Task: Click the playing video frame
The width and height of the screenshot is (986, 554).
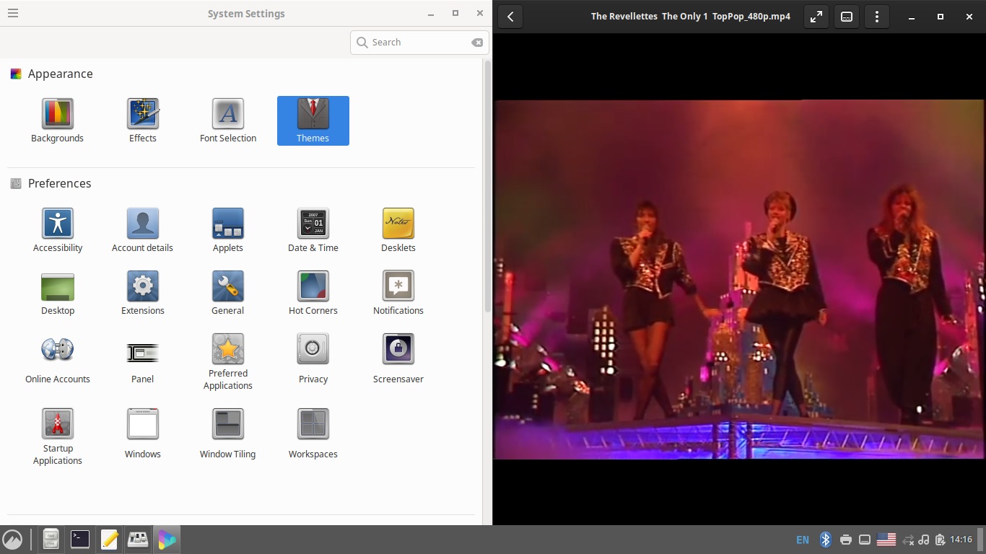Action: 738,279
